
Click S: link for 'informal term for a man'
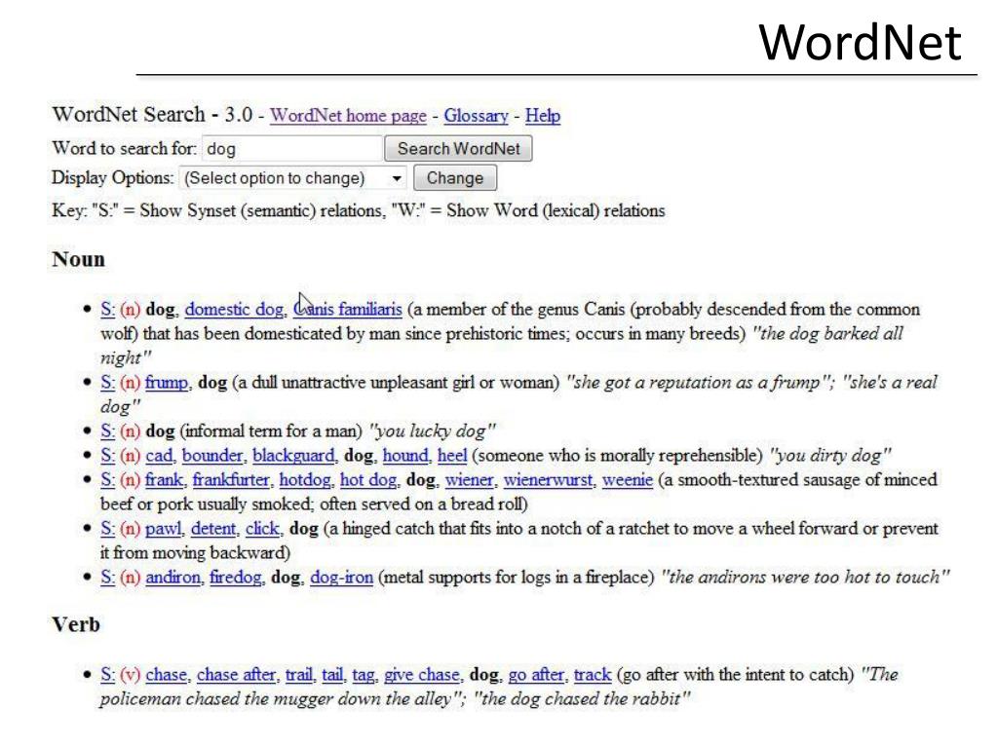pos(107,431)
